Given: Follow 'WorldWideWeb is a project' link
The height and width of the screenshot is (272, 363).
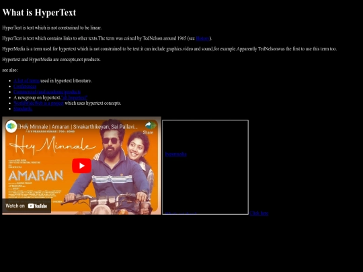Looking at the screenshot, I should click(x=38, y=103).
